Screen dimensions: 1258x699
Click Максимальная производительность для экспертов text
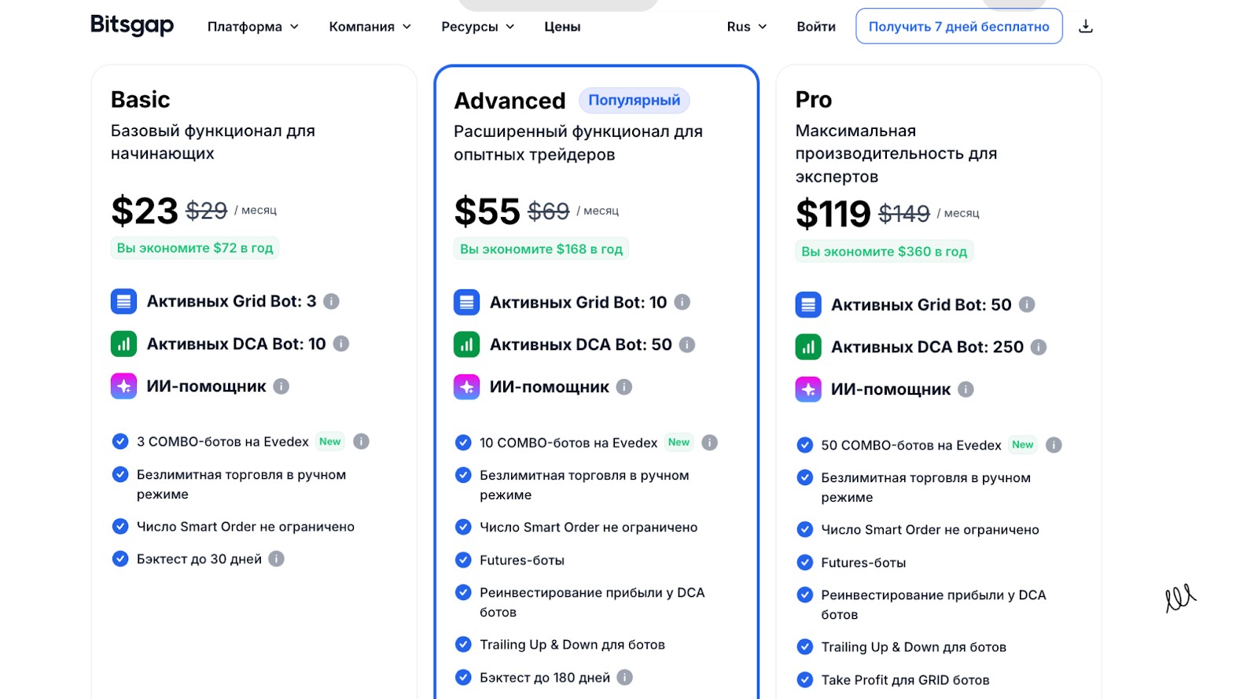[896, 153]
